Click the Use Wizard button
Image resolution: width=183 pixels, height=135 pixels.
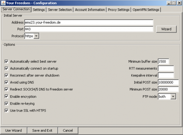13,130
